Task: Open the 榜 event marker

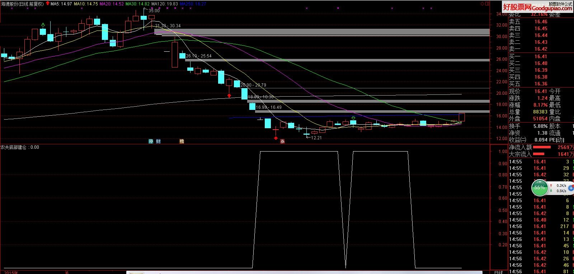Action: pos(182,141)
